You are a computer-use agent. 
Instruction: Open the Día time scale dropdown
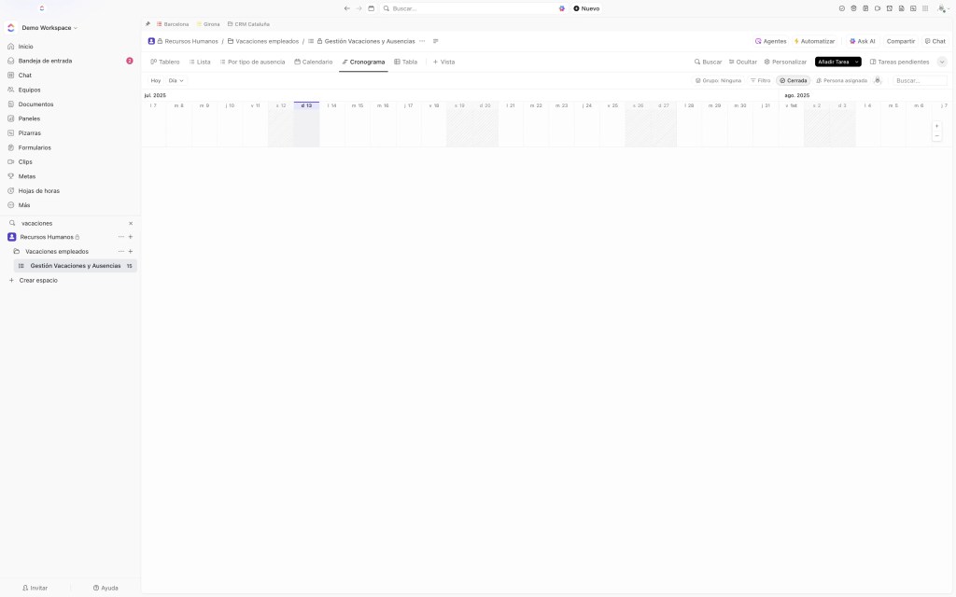pos(176,80)
